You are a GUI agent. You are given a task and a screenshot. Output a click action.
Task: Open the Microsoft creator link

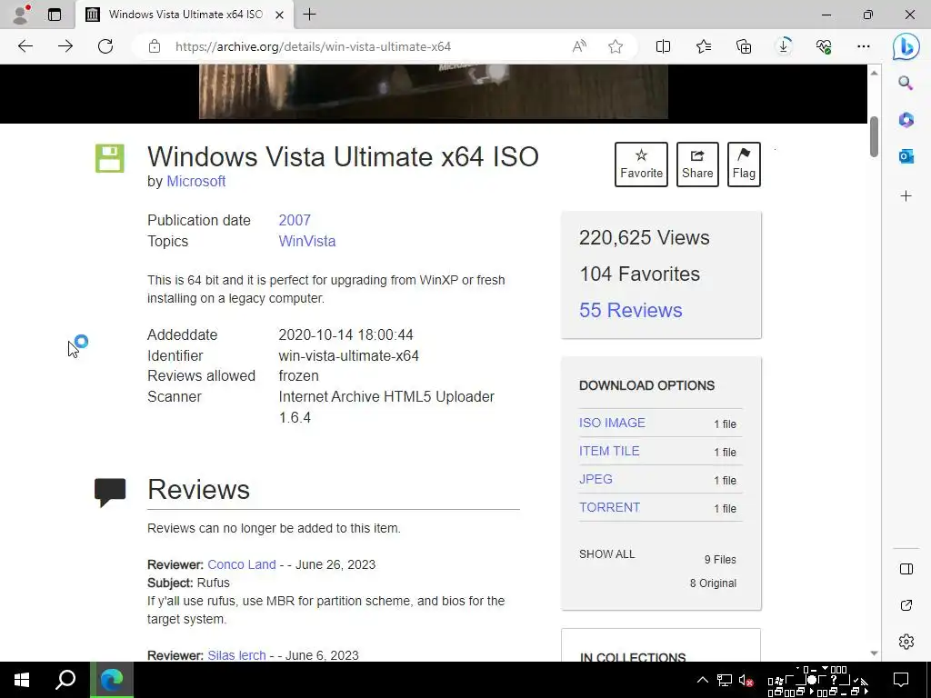pos(196,181)
